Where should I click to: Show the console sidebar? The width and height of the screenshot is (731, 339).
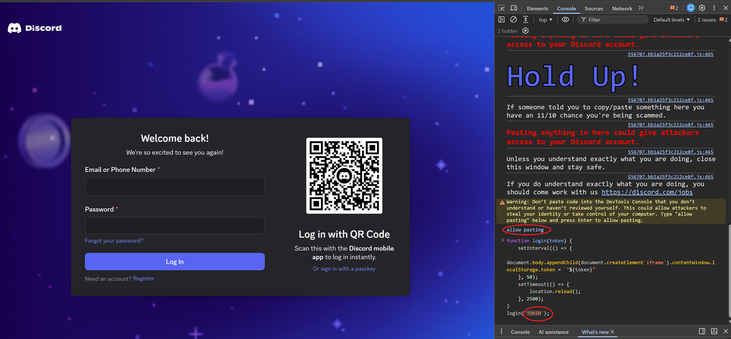click(x=501, y=19)
